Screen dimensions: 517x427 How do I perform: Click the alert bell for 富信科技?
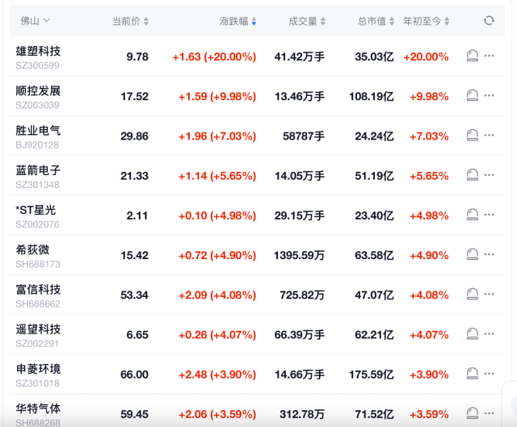click(473, 295)
